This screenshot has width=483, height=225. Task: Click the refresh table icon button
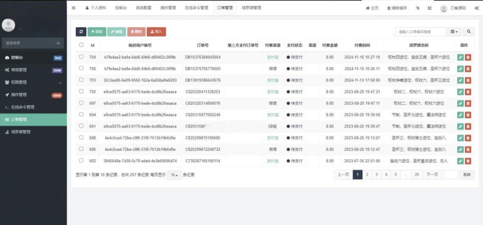tap(81, 32)
